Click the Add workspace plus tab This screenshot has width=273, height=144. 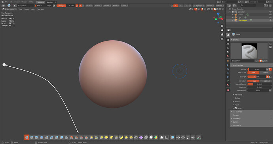click(x=55, y=2)
